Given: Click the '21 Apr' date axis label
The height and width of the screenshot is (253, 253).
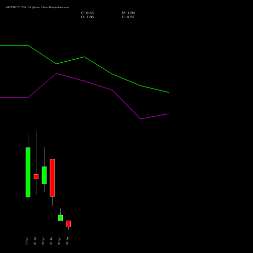Looking at the screenshot, I should 43,241.
